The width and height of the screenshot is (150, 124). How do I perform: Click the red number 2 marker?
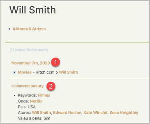[x=51, y=86]
